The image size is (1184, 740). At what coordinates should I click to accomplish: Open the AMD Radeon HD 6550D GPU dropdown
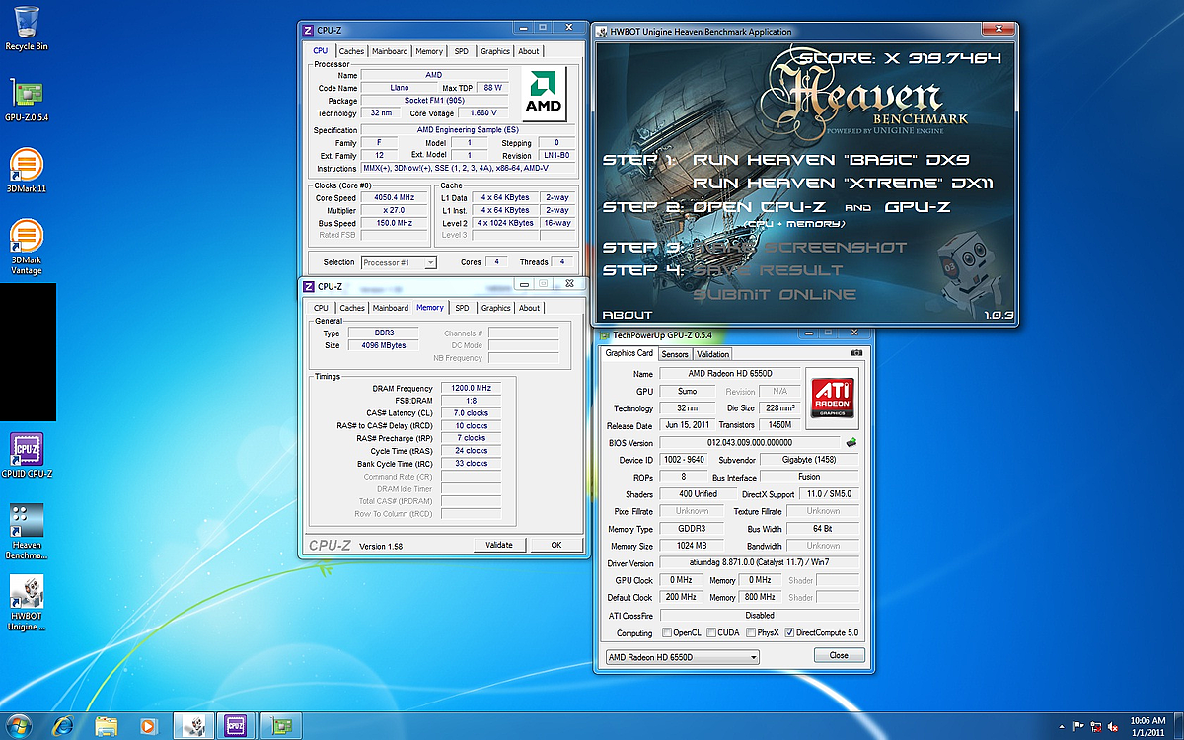681,657
